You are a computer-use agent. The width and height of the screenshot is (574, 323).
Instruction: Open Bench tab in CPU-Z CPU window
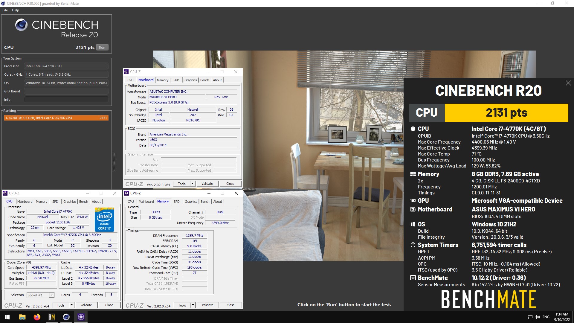(x=84, y=202)
